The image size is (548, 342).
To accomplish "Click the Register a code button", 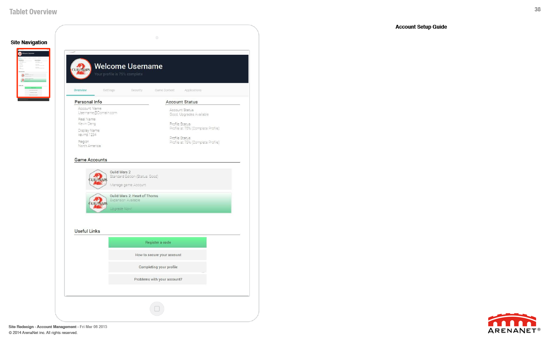I will 157,243.
